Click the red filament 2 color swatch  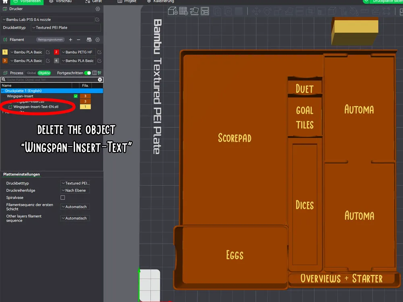[56, 52]
